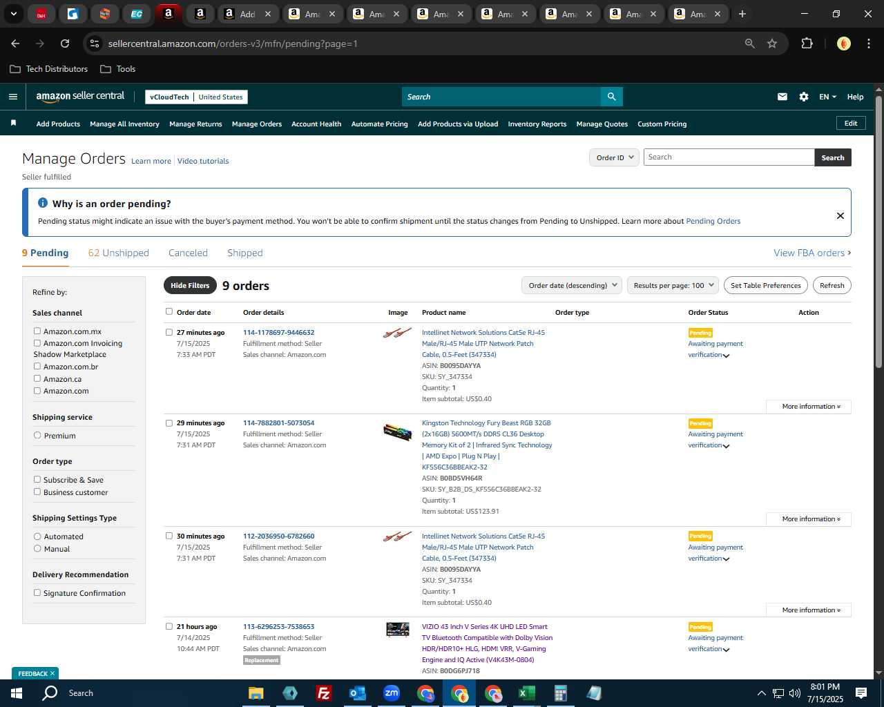Open Manage All Inventory menu
884x707 pixels.
click(124, 124)
